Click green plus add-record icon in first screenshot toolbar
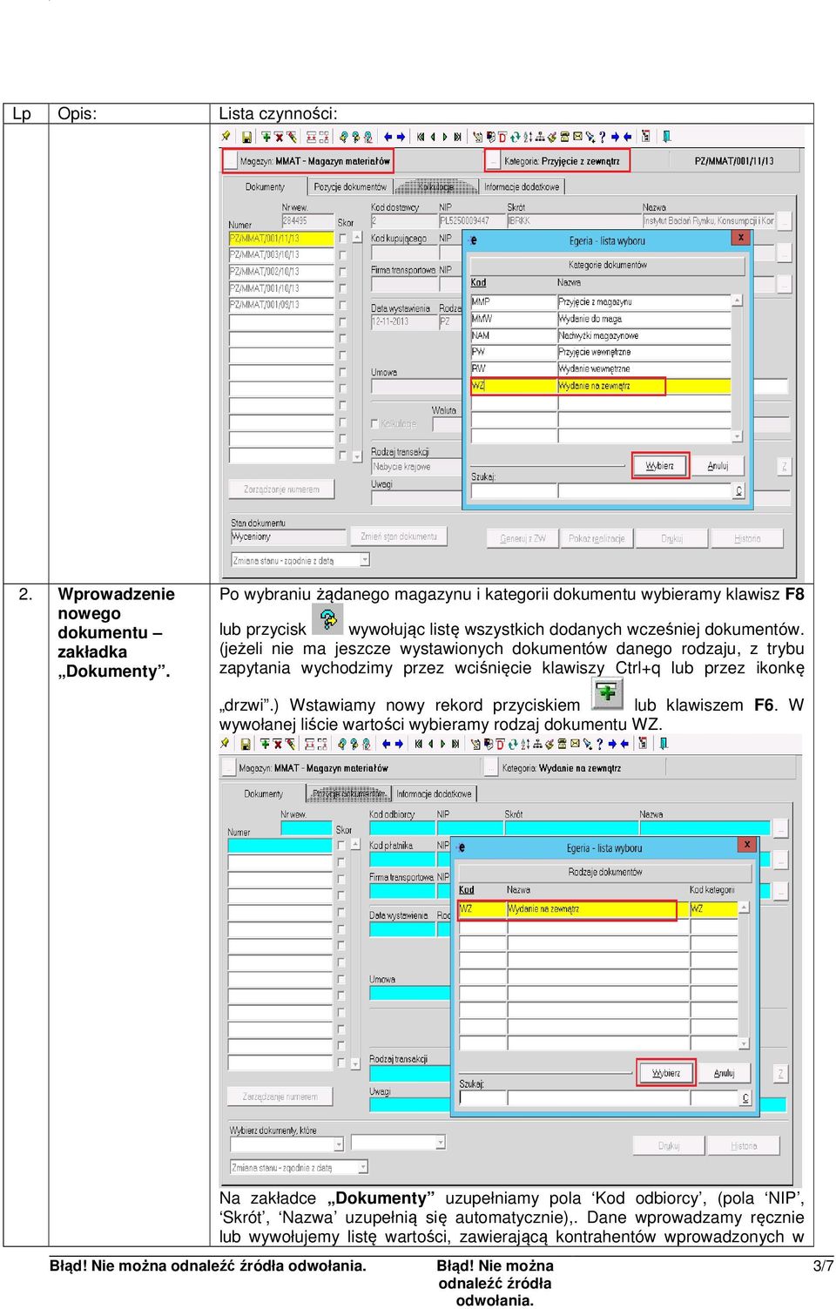Viewport: 836px width, 1309px height. click(266, 137)
